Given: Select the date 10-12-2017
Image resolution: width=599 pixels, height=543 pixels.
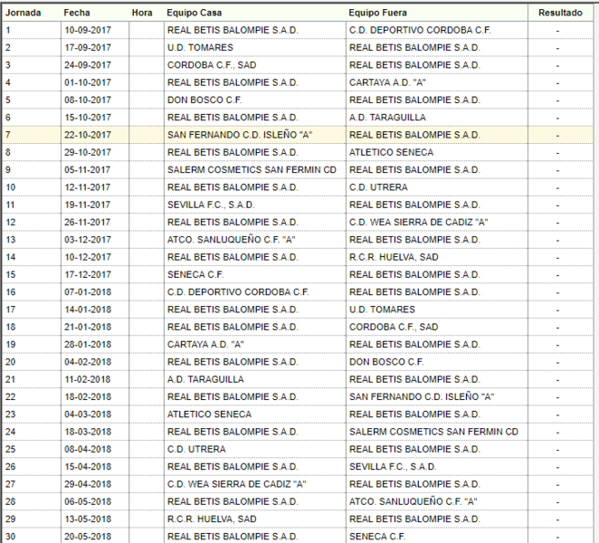Looking at the screenshot, I should pos(88,257).
